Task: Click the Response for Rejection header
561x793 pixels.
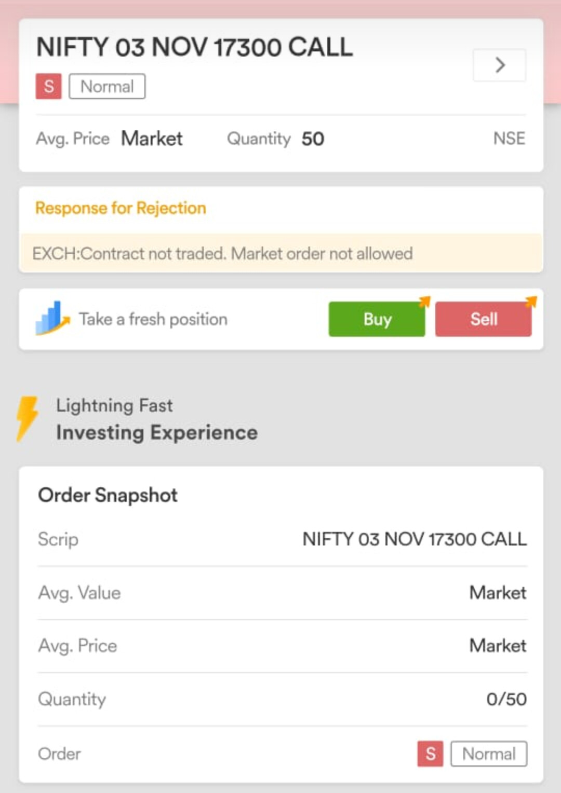Action: [121, 208]
